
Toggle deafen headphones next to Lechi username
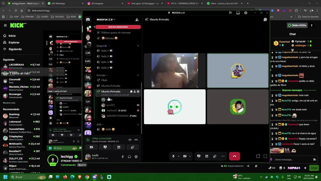click(129, 157)
